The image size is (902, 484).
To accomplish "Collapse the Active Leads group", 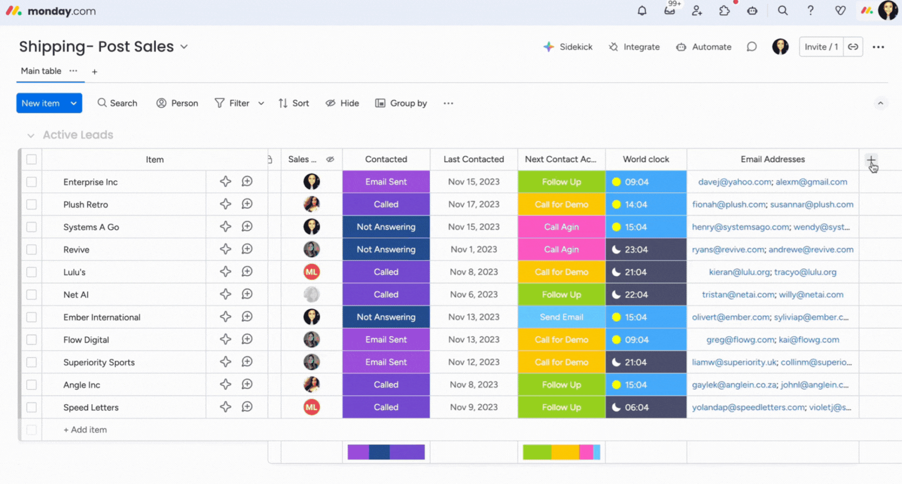I will click(31, 136).
